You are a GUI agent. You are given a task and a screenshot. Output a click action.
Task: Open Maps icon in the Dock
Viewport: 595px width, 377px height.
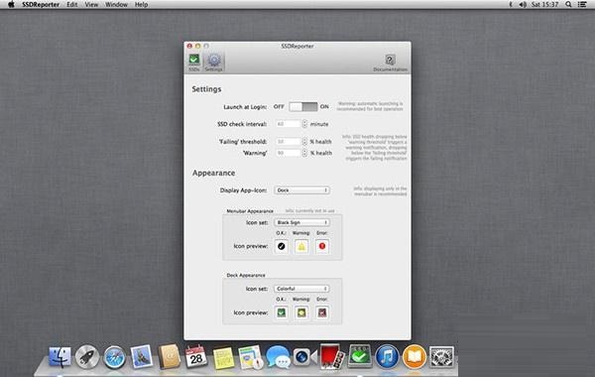(251, 357)
